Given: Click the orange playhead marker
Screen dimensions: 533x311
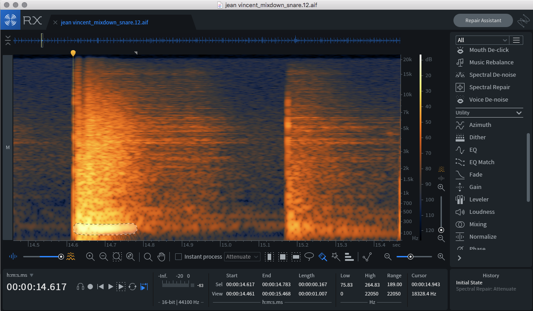Looking at the screenshot, I should [73, 53].
